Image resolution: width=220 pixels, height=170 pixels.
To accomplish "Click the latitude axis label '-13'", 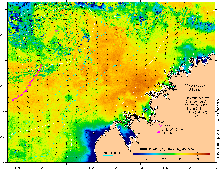I will coord(2,35).
